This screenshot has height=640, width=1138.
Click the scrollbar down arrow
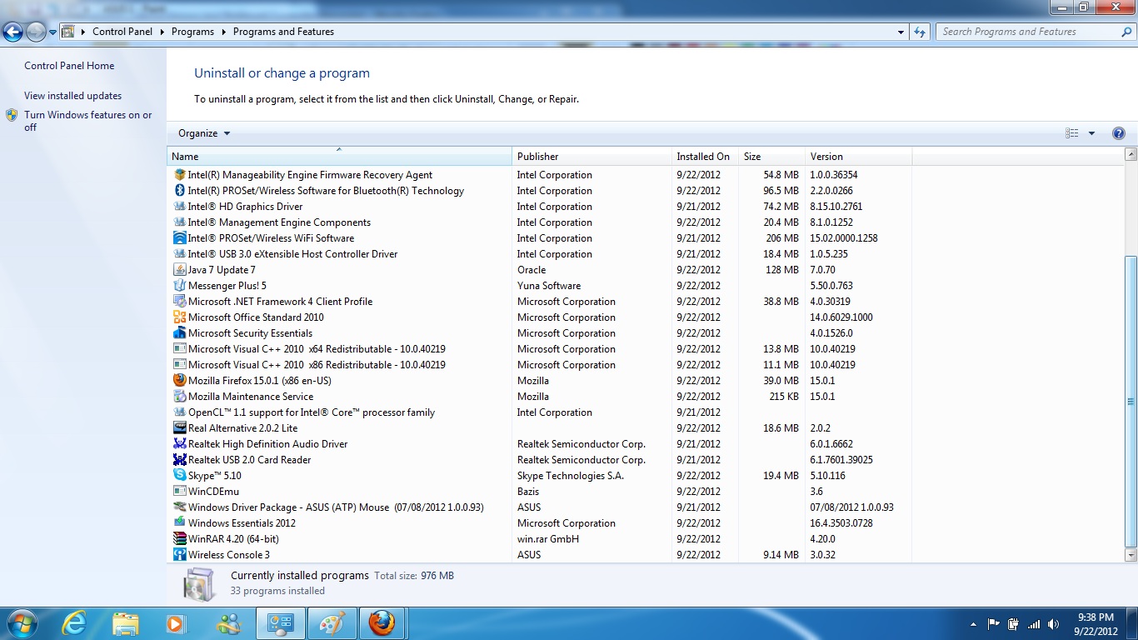point(1131,555)
